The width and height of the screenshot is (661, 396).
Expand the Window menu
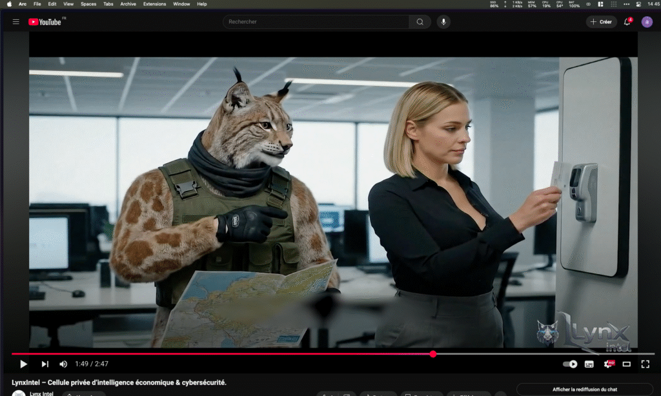click(181, 3)
